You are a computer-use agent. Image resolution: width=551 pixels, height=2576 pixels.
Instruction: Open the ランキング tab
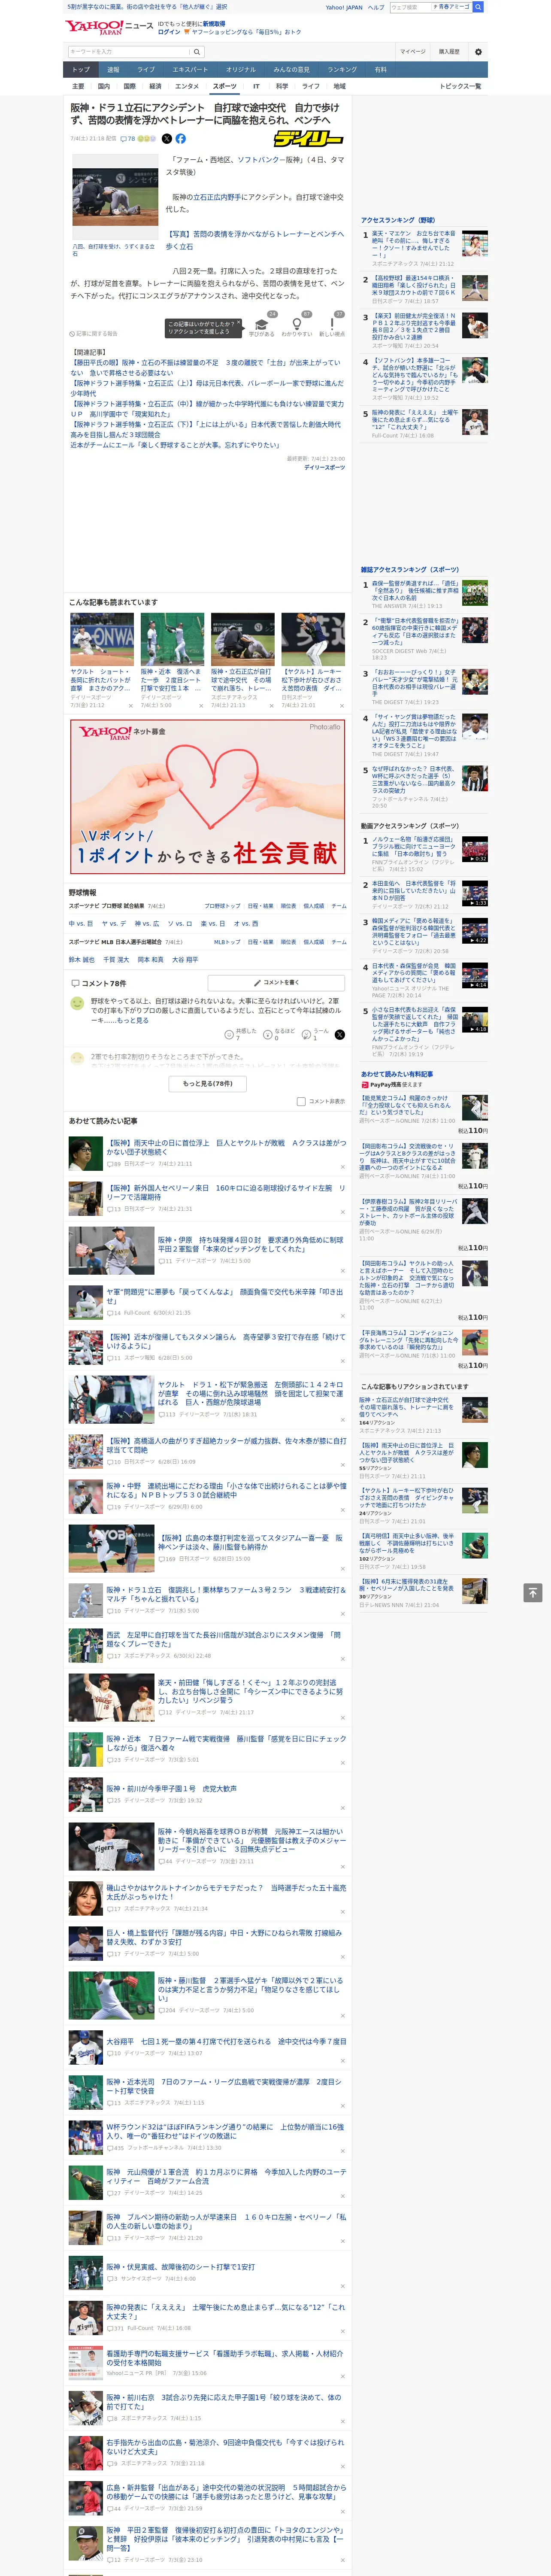pyautogui.click(x=342, y=70)
